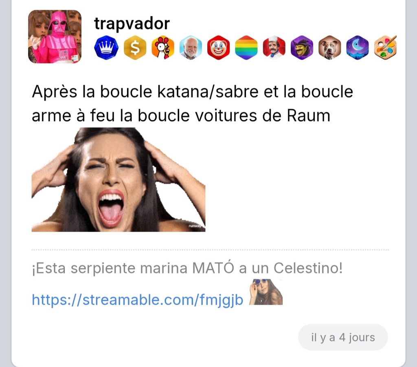
Task: Select the chef with mustache badge
Action: [x=274, y=47]
